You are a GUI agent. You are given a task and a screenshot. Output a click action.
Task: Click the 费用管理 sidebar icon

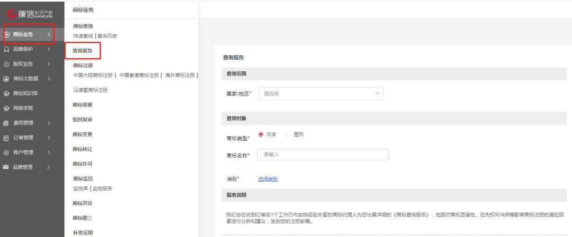(6, 123)
